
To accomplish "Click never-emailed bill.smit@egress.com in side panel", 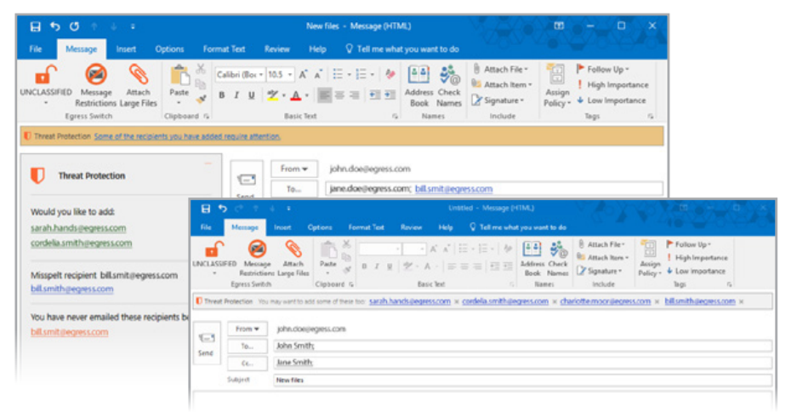I will [x=69, y=332].
